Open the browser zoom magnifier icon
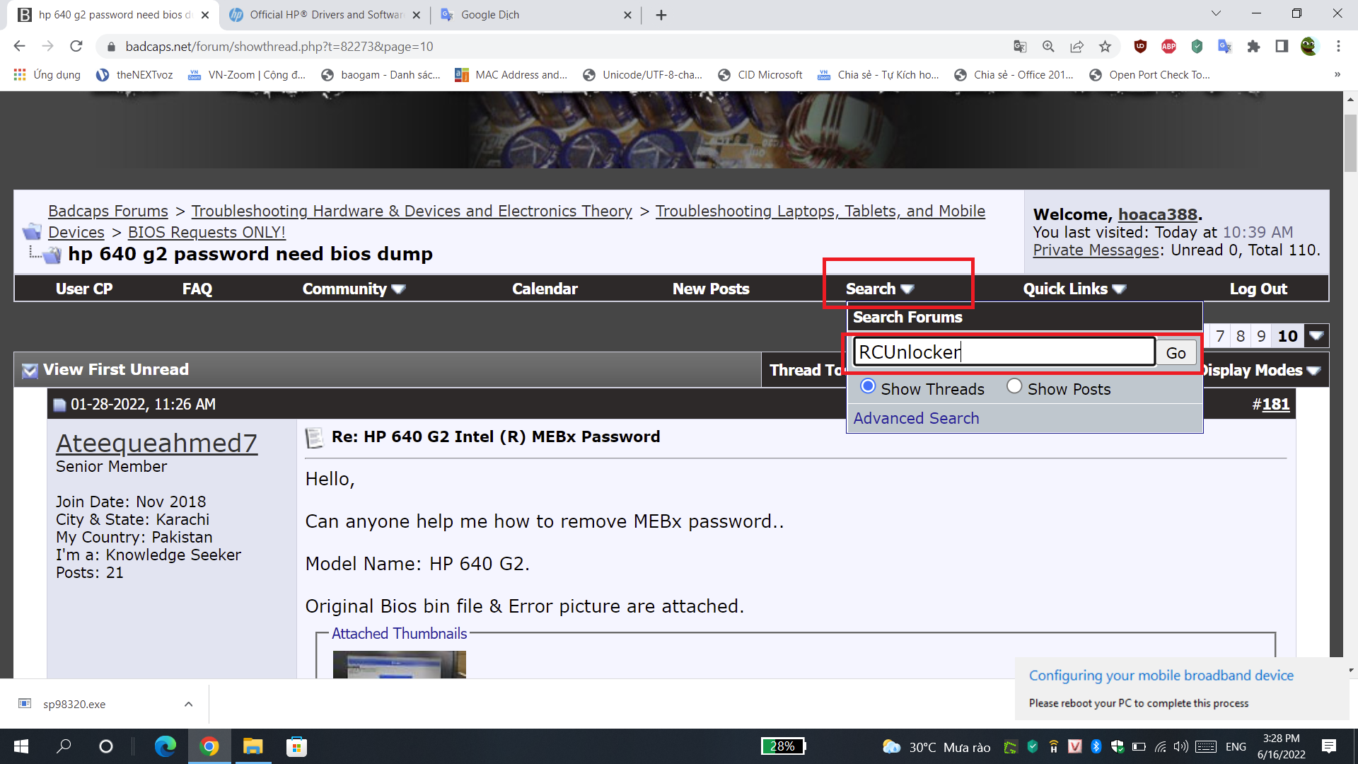Screen dimensions: 1358x764 pyautogui.click(x=1048, y=47)
